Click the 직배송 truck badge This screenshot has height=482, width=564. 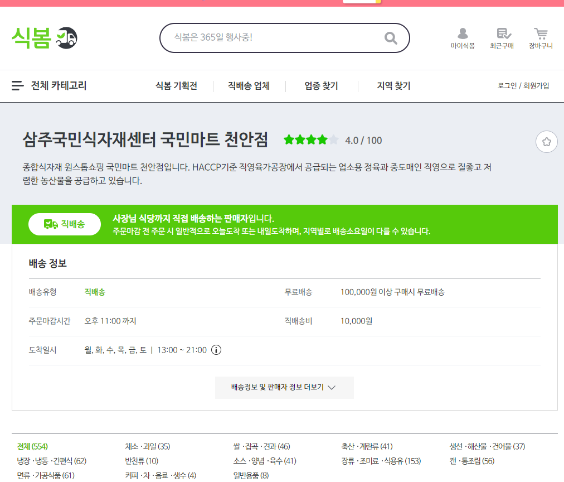point(65,224)
